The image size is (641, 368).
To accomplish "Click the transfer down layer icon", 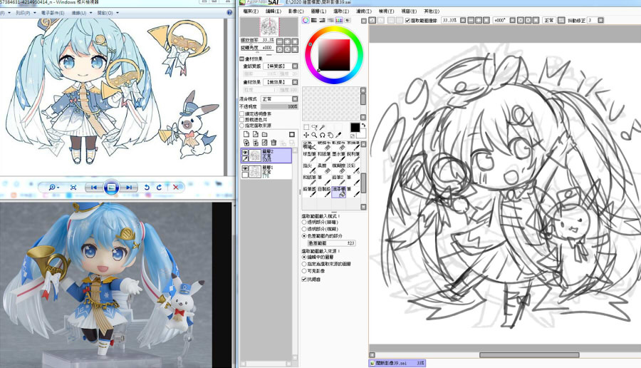I will 246,143.
